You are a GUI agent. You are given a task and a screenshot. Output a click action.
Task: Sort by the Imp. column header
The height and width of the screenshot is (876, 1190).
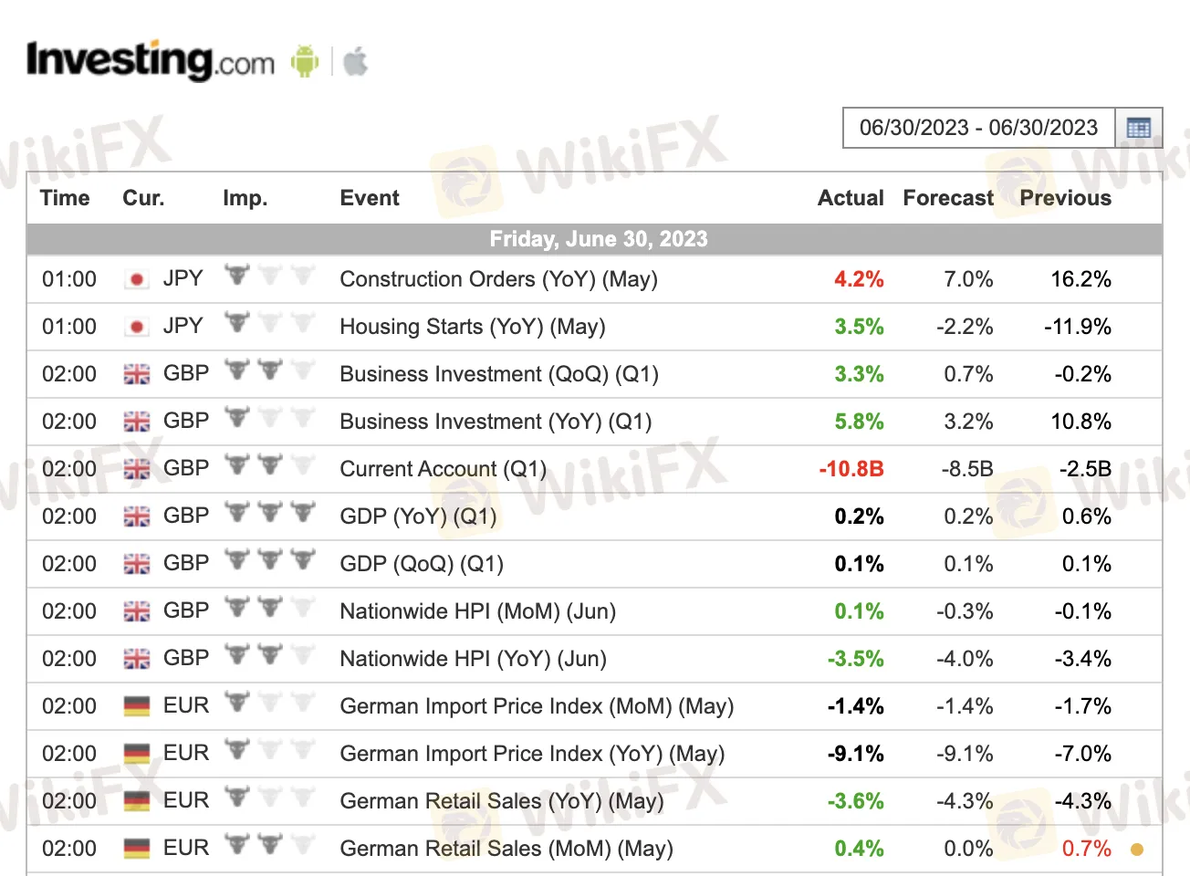(x=245, y=198)
